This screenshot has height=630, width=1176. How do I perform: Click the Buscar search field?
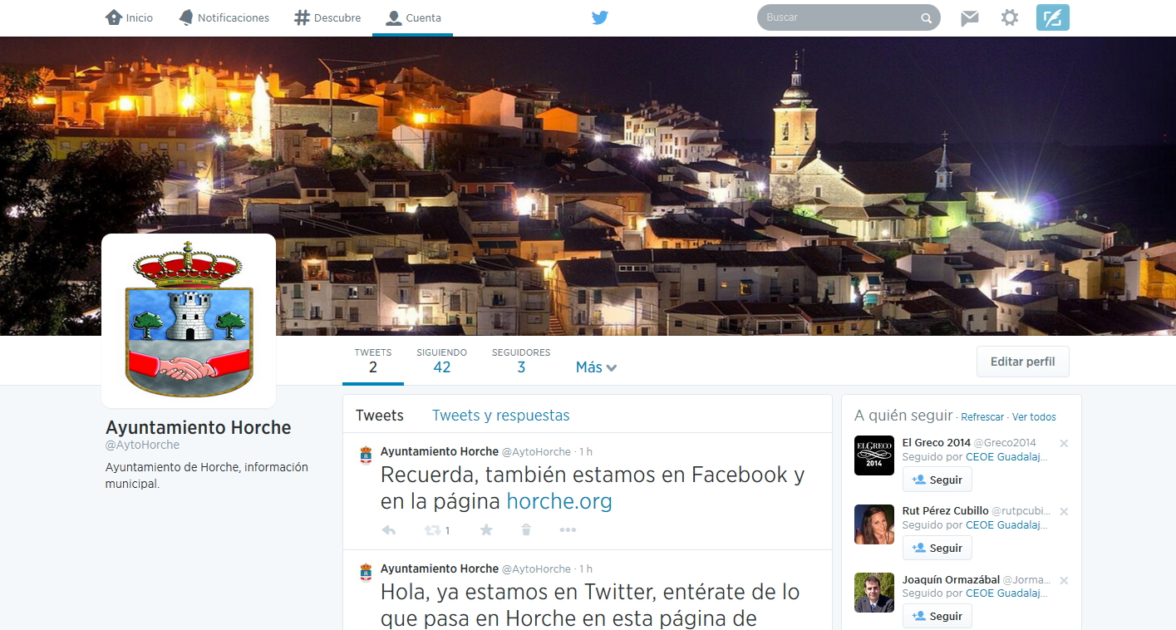pos(849,17)
